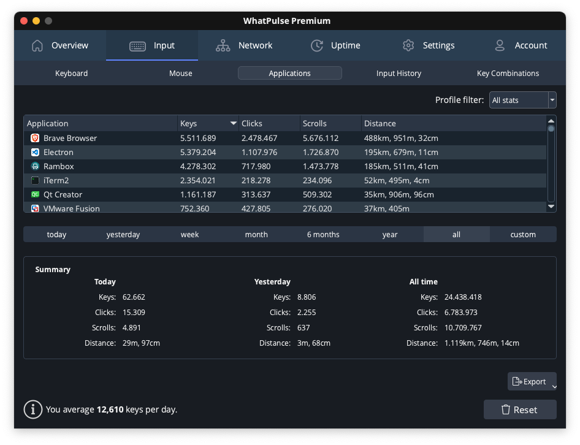This screenshot has height=445, width=580.
Task: Choose the 'custom' time range
Action: (x=523, y=234)
